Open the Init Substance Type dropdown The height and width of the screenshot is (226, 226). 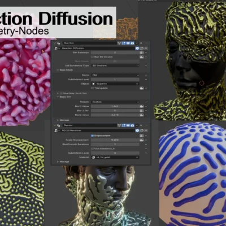115,66
